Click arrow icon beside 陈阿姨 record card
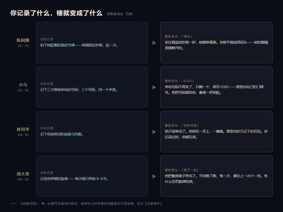Image resolution: width=283 pixels, height=212 pixels. click(x=154, y=43)
